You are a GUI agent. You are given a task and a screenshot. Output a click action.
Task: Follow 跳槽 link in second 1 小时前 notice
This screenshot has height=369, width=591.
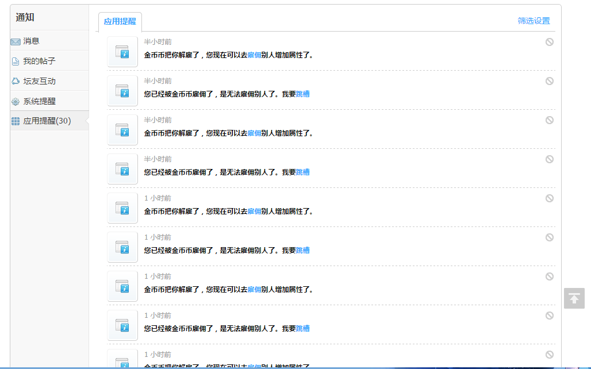click(x=302, y=329)
